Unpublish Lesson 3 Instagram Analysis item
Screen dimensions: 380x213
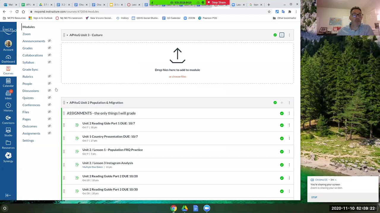click(x=282, y=165)
